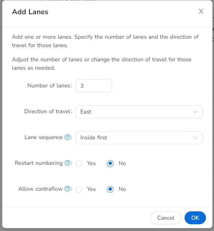Click the chevron arrow in Lane sequence
Image resolution: width=214 pixels, height=231 pixels.
point(195,138)
